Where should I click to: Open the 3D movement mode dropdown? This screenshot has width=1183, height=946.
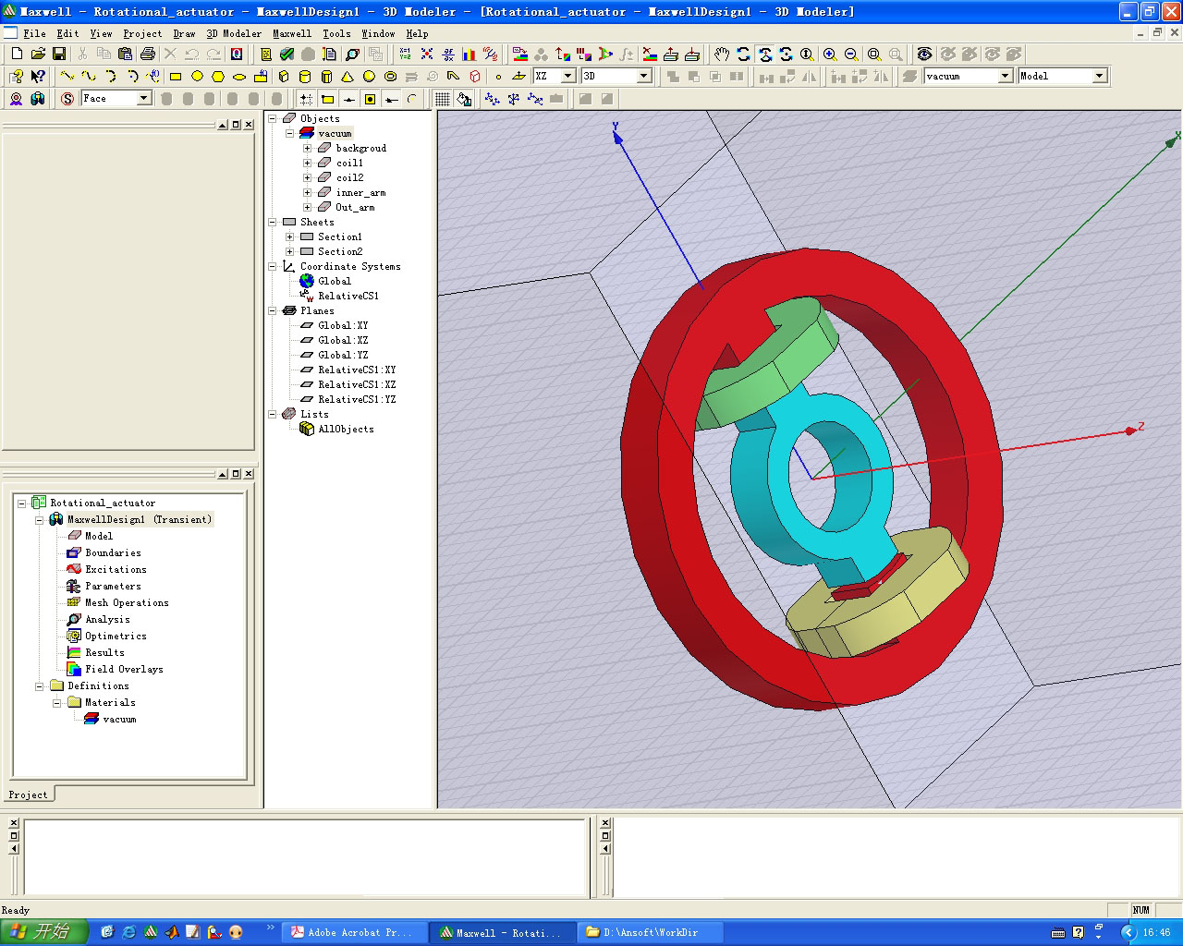[644, 76]
